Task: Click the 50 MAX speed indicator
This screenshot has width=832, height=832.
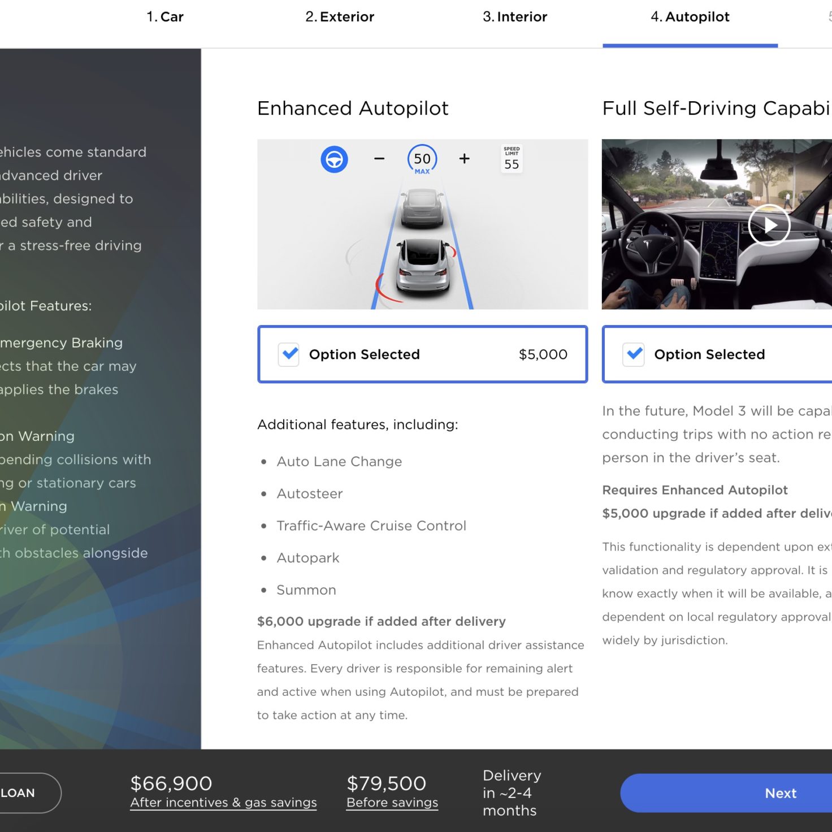Action: 422,160
